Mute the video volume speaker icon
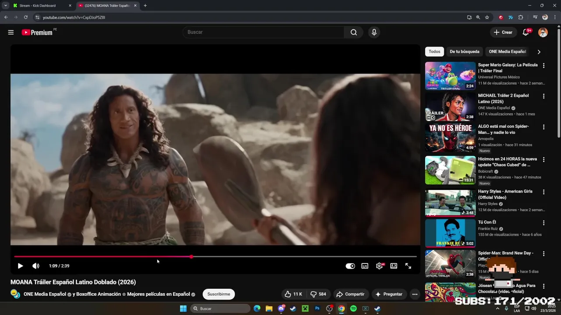The image size is (561, 315). tap(36, 266)
